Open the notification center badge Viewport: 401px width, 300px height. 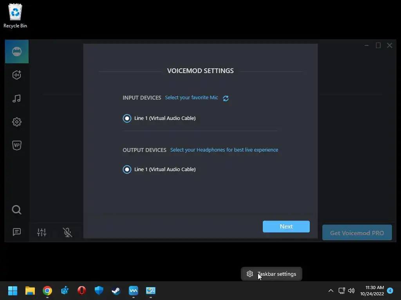(390, 291)
